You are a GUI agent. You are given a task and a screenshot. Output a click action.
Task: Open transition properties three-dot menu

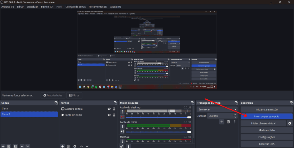tap(235, 122)
